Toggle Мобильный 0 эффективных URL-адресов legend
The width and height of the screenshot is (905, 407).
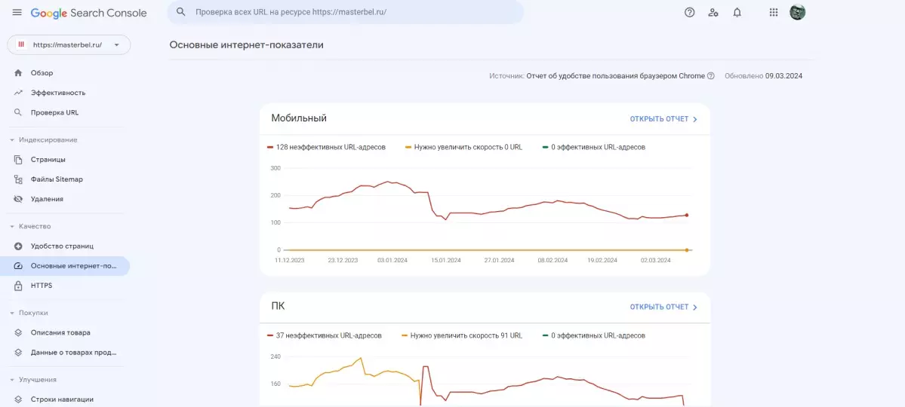[594, 147]
